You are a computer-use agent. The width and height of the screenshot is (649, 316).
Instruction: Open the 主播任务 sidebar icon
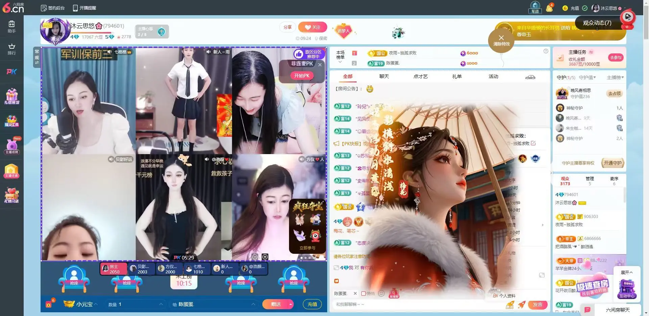[11, 171]
